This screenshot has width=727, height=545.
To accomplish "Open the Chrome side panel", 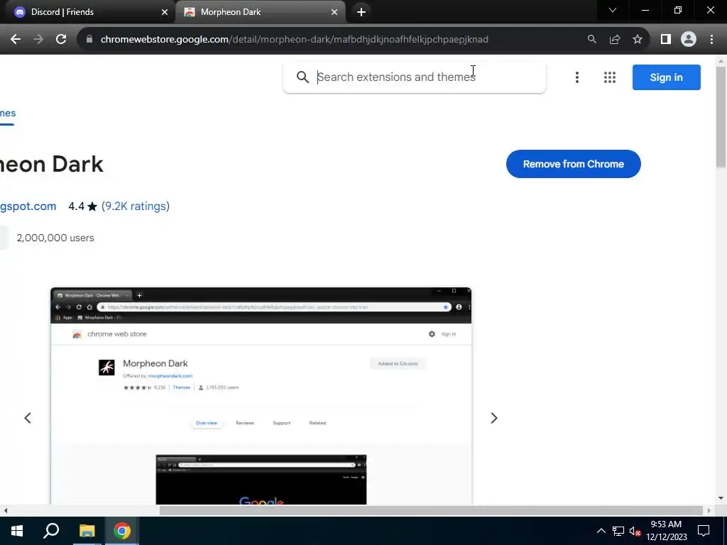I will tap(666, 40).
